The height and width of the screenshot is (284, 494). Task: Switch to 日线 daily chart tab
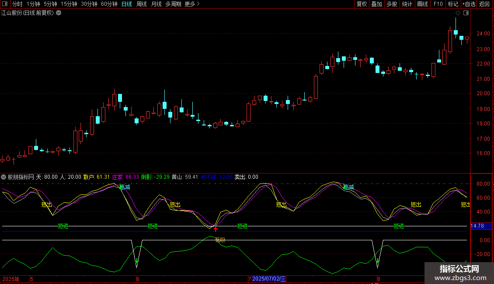126,4
